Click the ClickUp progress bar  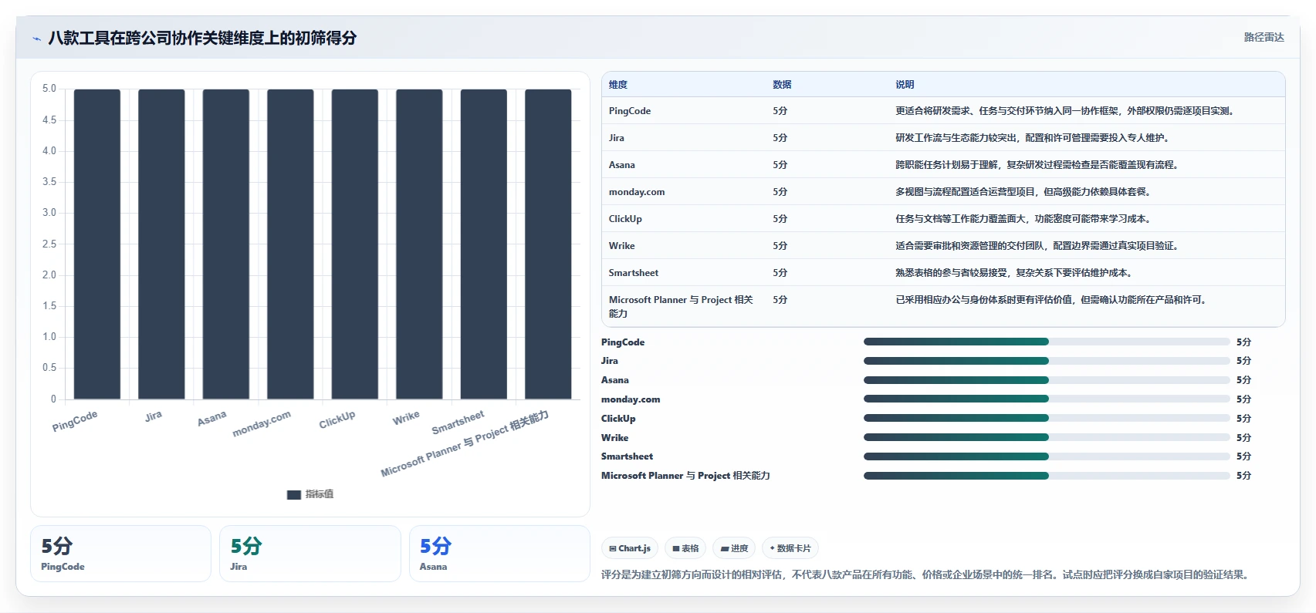[1047, 418]
